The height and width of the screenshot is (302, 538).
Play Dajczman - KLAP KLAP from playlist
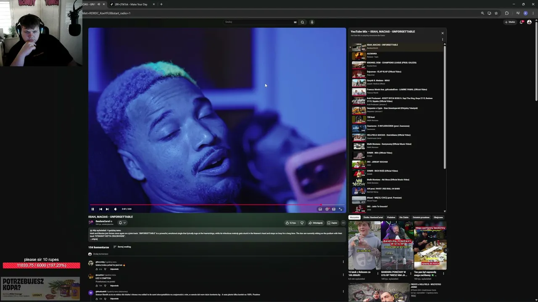pos(397,73)
